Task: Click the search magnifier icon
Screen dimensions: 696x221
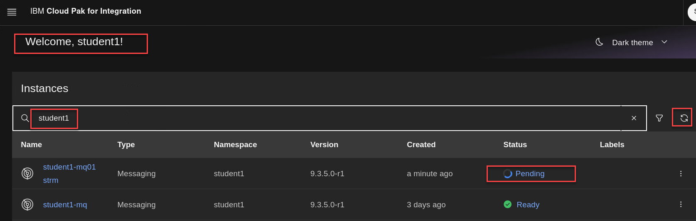Action: point(25,118)
